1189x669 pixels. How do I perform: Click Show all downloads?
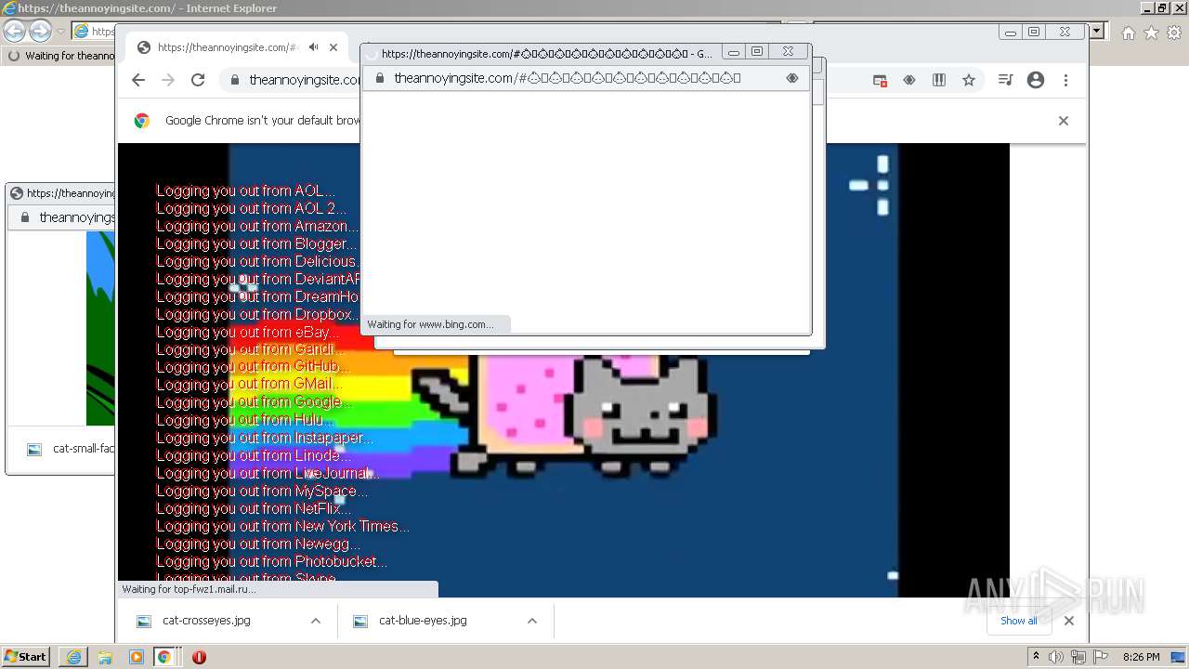click(1019, 621)
